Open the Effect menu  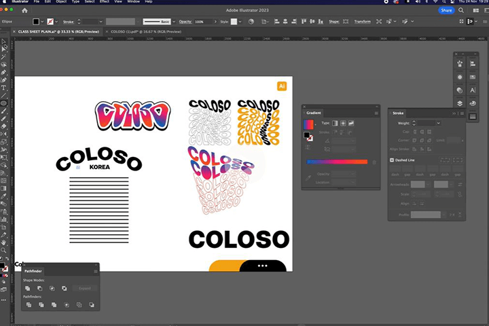pyautogui.click(x=105, y=1)
